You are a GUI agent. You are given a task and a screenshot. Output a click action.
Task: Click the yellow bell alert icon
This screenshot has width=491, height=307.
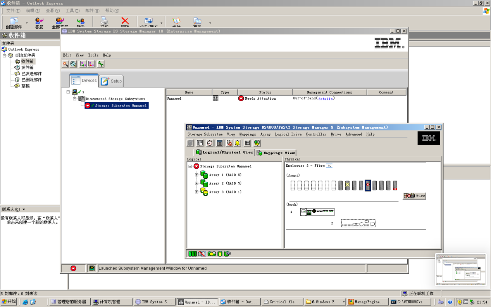(x=238, y=143)
